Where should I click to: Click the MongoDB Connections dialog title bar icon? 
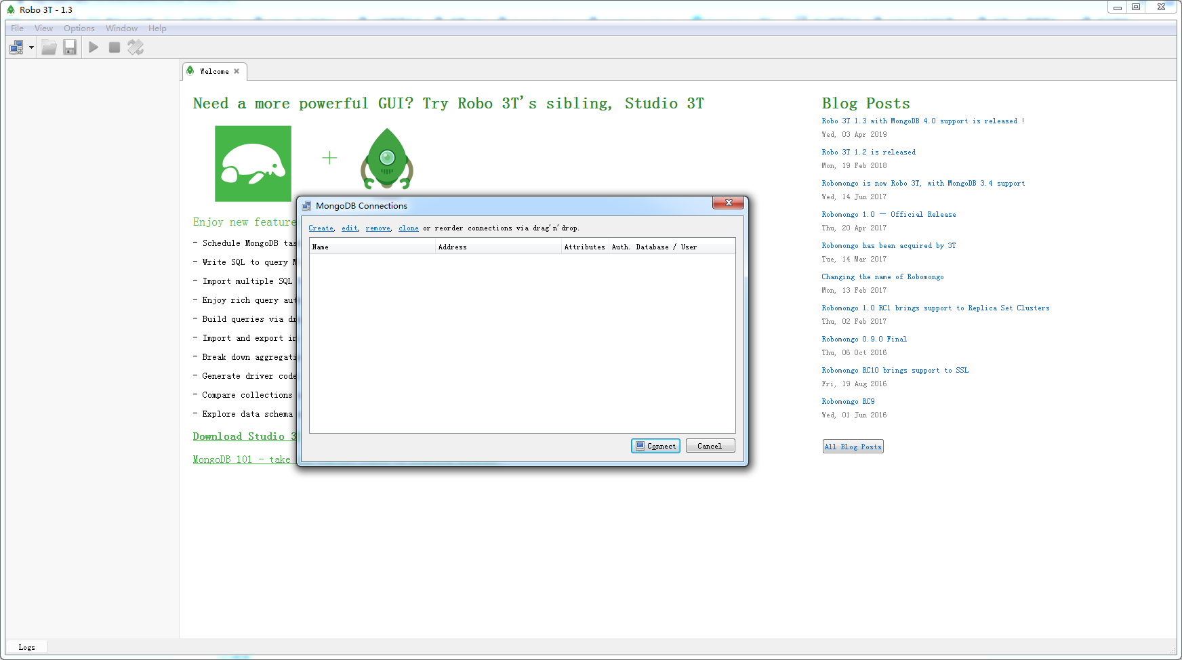tap(307, 205)
